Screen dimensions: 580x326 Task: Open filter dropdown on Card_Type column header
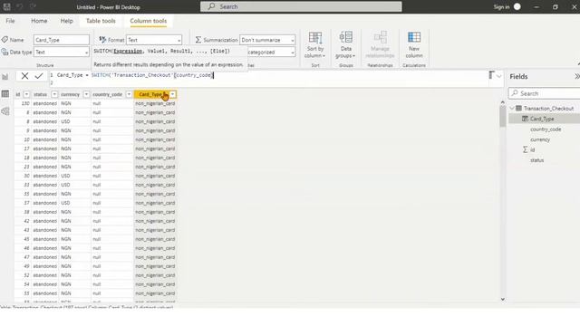tap(173, 94)
